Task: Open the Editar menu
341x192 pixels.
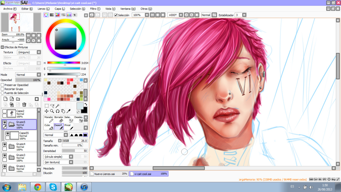Action: coord(27,9)
